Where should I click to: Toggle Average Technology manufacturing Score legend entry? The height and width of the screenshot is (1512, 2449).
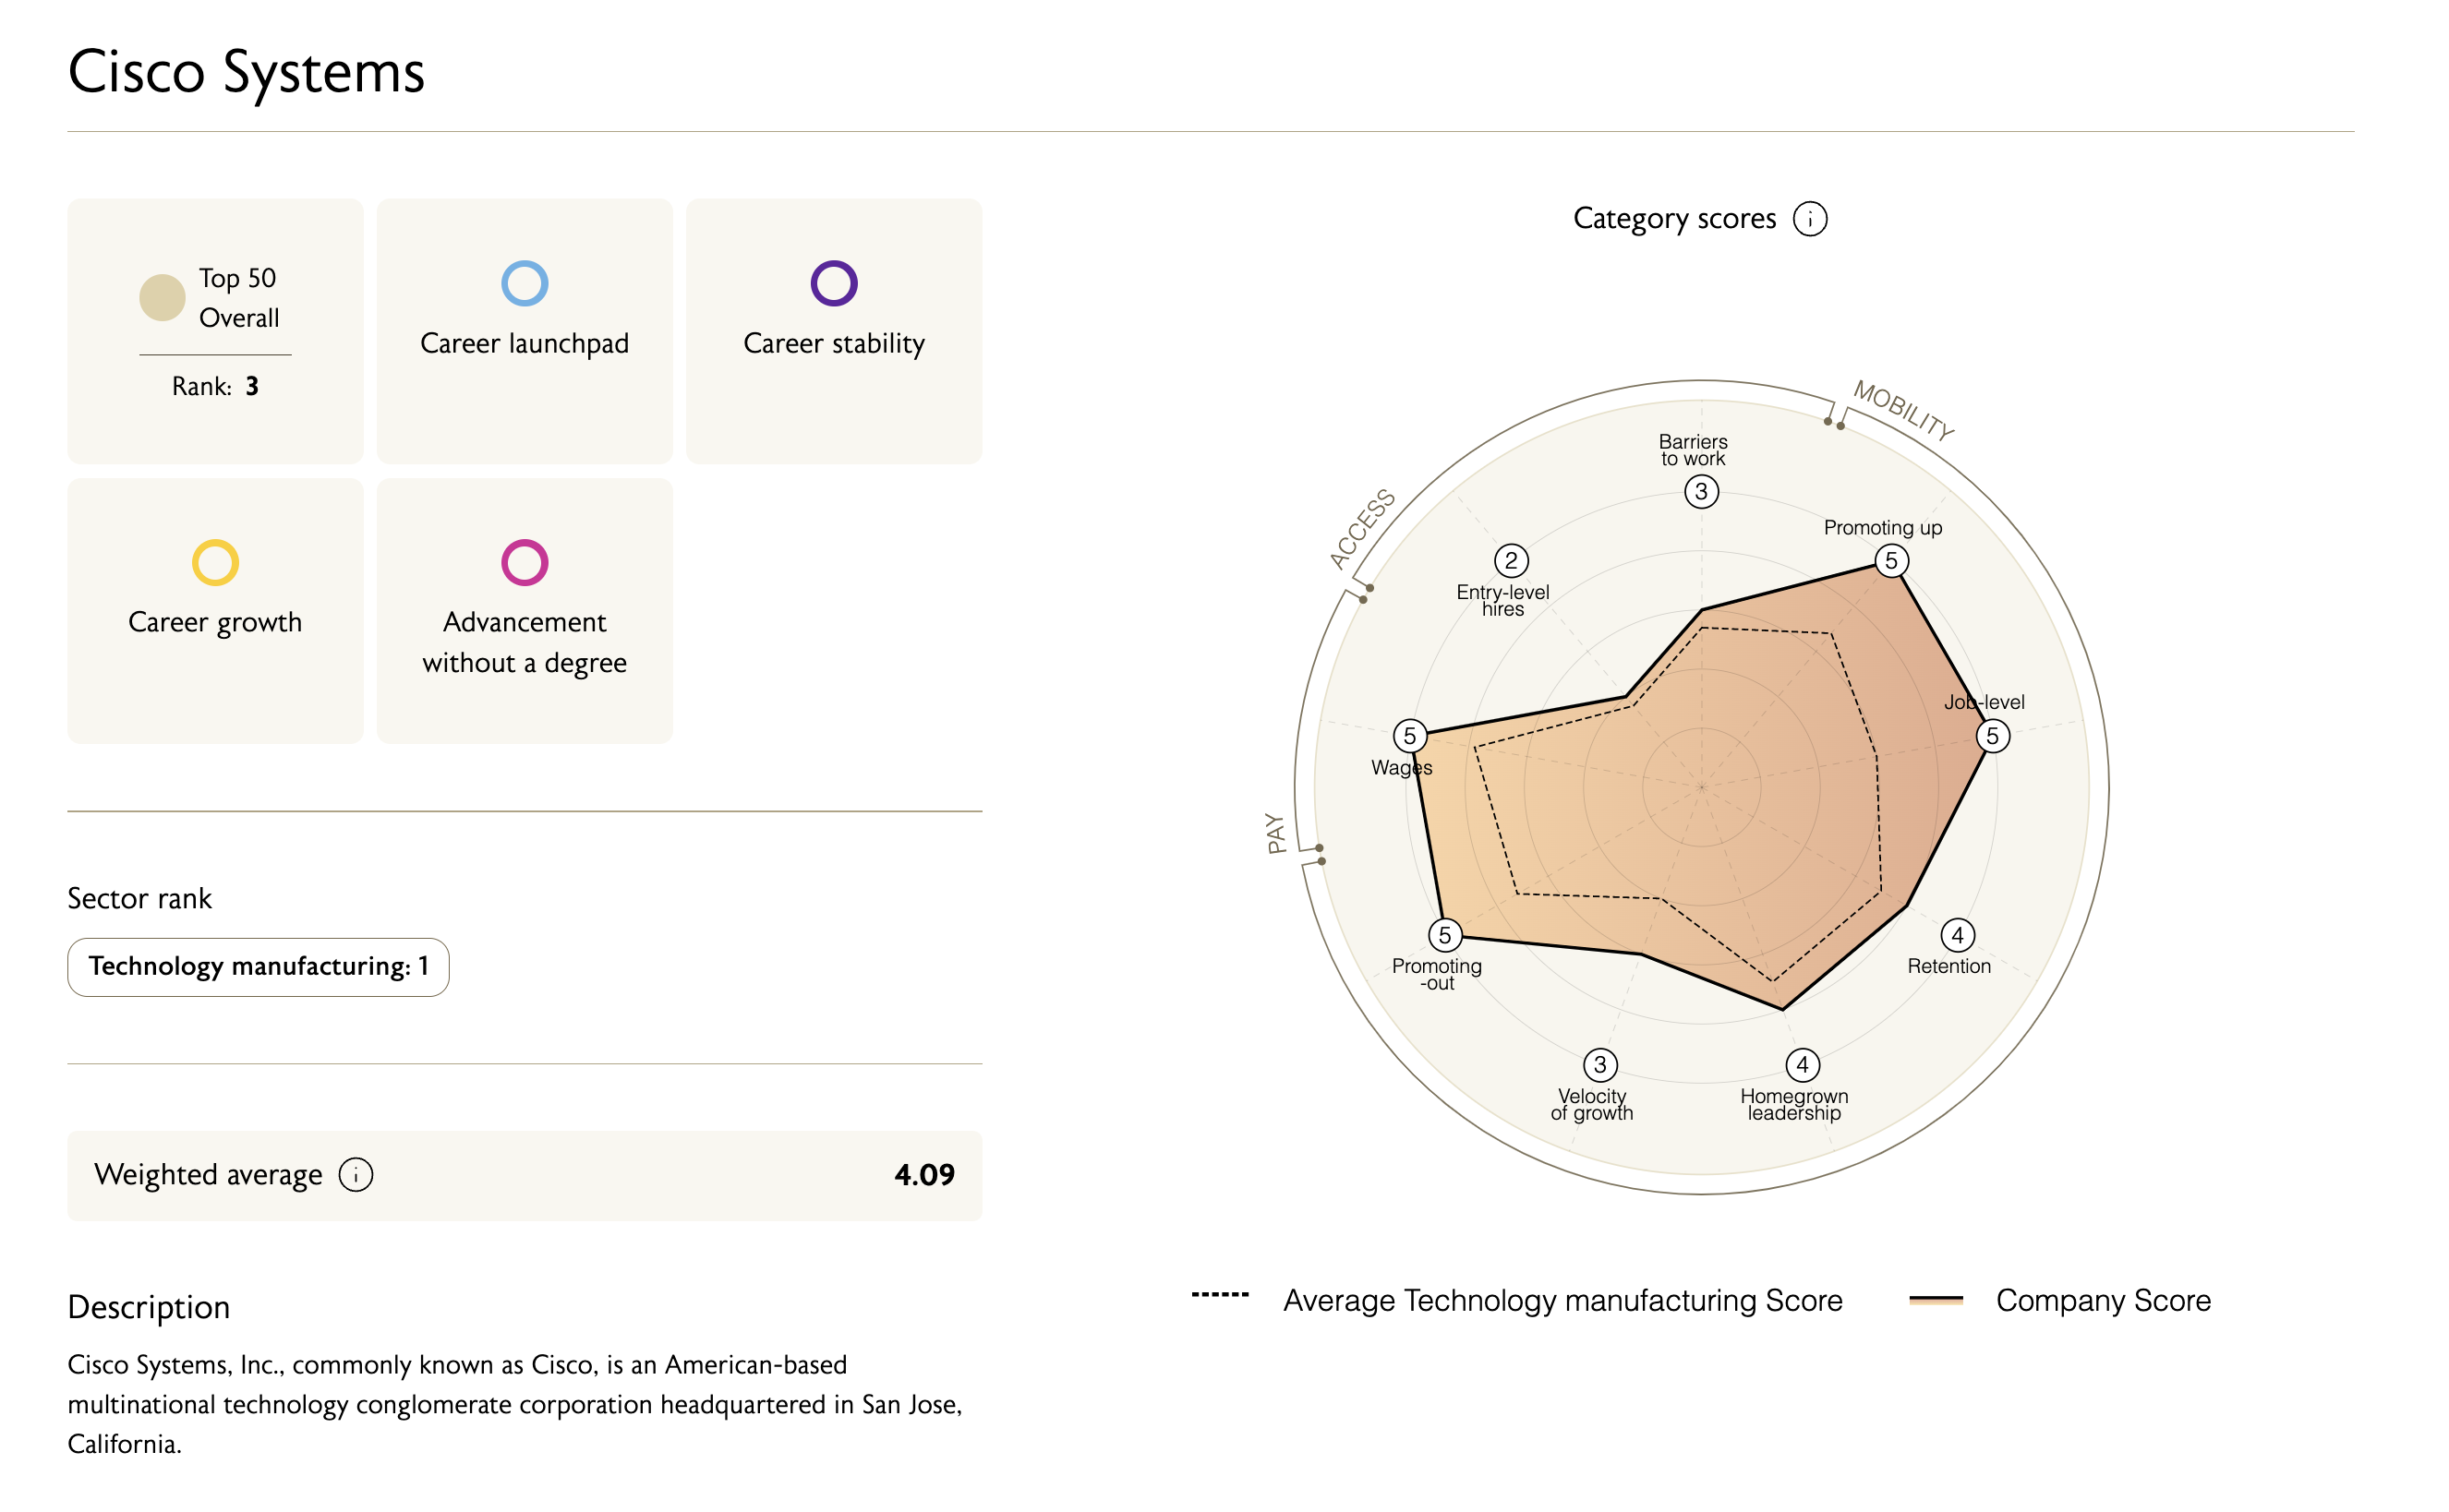(x=1515, y=1299)
